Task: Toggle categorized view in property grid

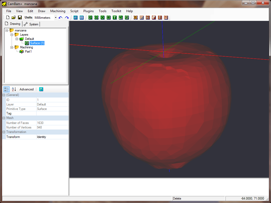Action: click(x=7, y=89)
